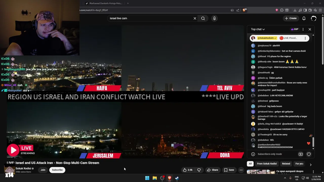Open the Sokak Kedisi channel name

pyautogui.click(x=23, y=168)
